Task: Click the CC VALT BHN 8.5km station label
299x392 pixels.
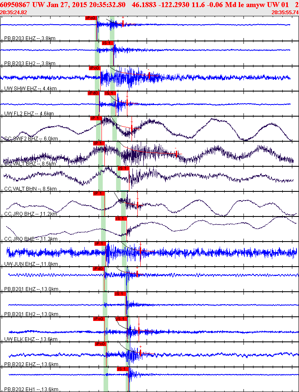Action: (30, 189)
